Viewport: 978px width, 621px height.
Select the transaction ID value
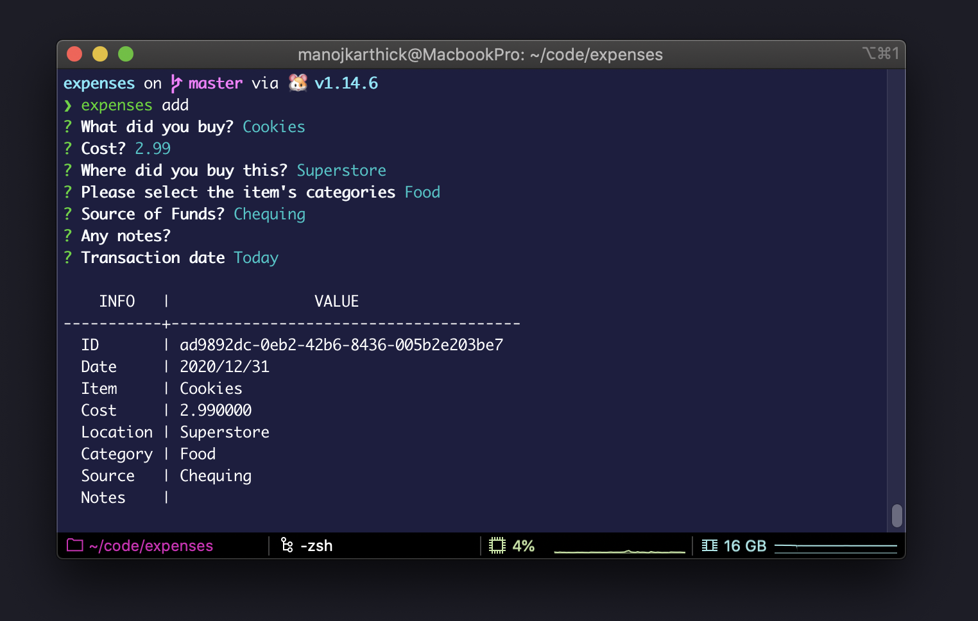point(341,345)
